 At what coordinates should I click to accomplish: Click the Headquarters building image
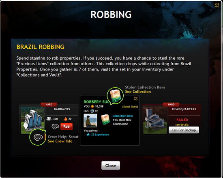[x=155, y=120]
